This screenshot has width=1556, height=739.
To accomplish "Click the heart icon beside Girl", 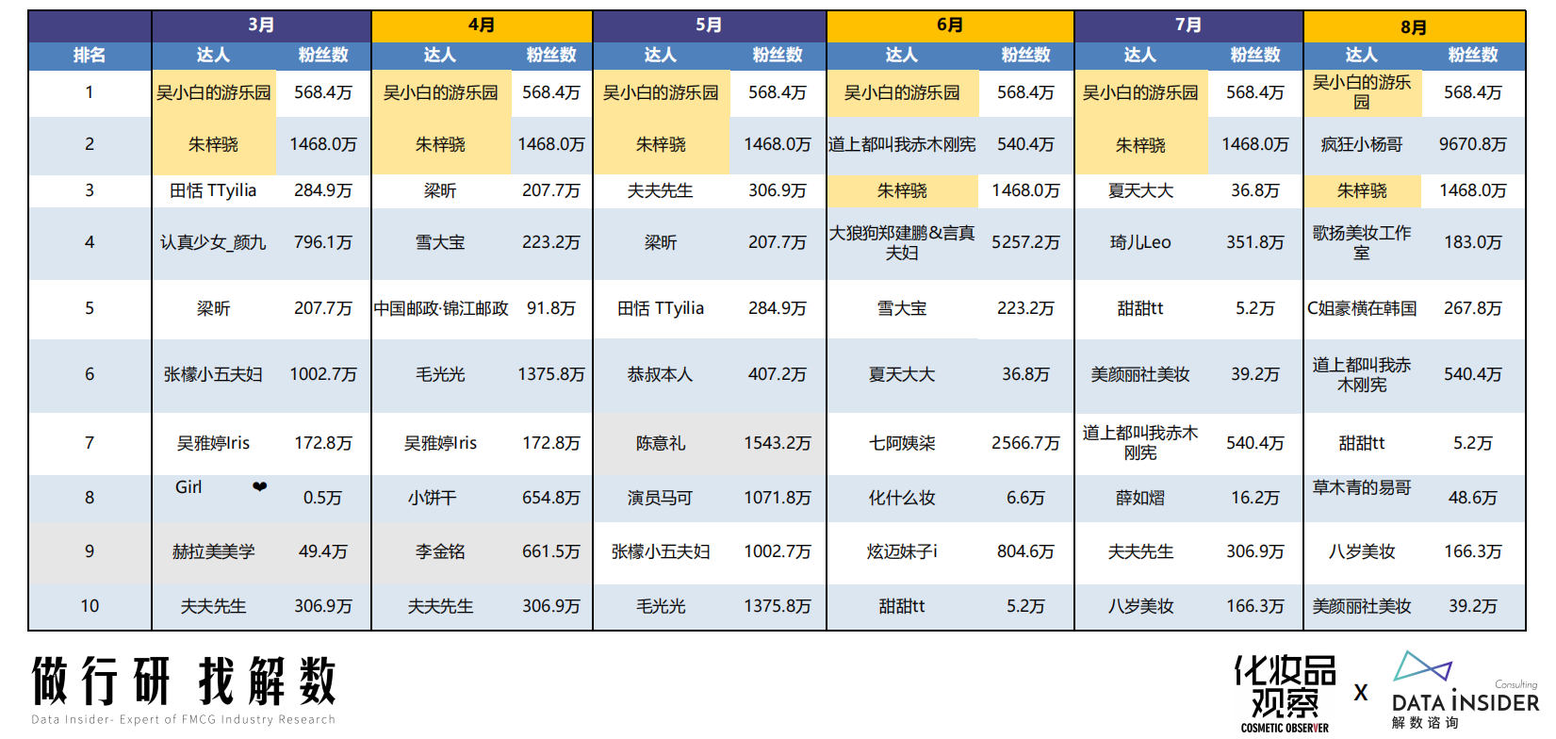I will (259, 486).
